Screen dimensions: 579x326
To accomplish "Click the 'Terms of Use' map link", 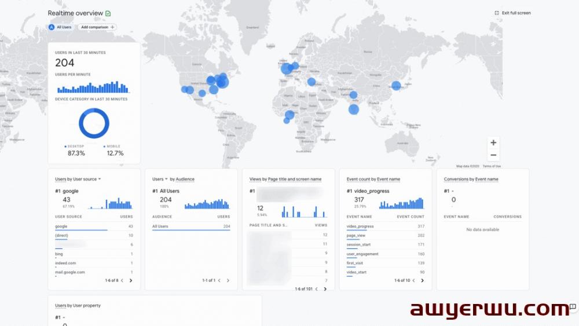I will pyautogui.click(x=492, y=166).
